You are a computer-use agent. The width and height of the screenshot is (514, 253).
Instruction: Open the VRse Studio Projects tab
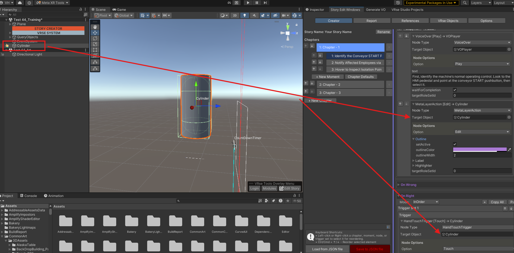pos(407,9)
